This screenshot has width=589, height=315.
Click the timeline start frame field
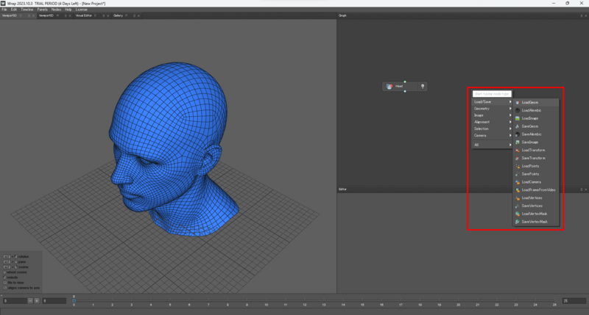15,301
